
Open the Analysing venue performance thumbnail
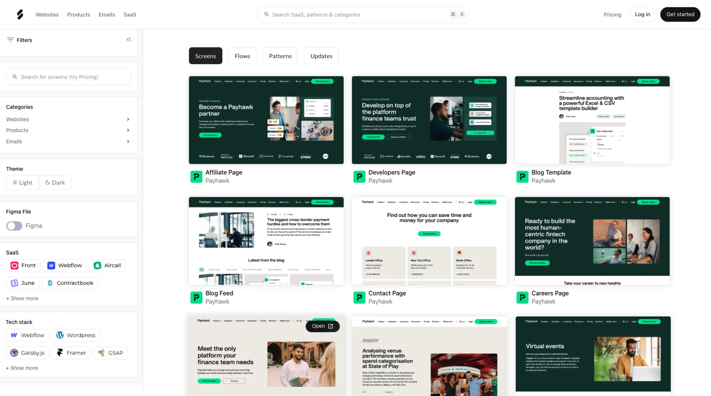(x=430, y=356)
